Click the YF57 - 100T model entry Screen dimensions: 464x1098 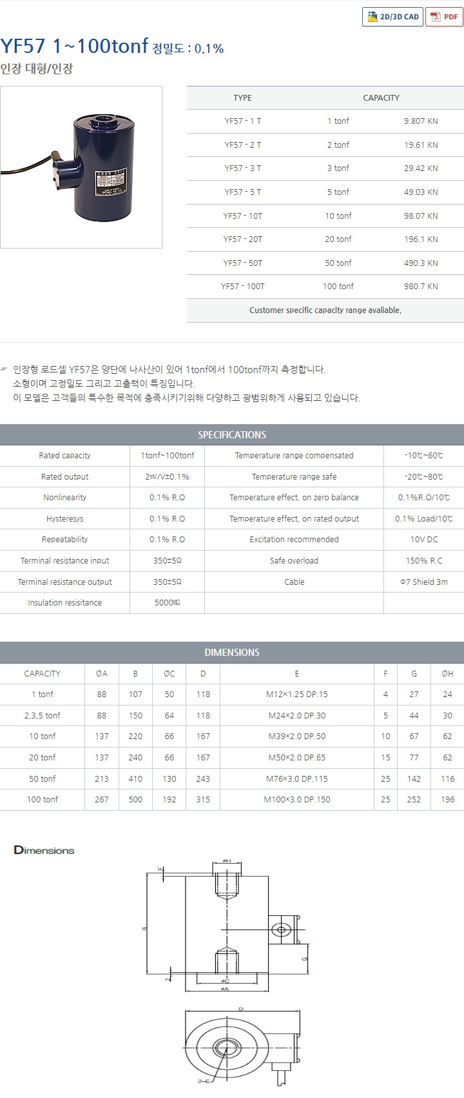[242, 287]
